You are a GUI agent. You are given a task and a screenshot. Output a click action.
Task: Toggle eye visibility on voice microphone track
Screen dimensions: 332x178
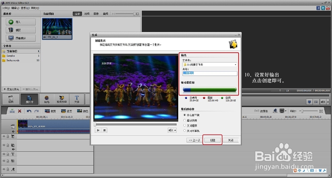coord(4,169)
